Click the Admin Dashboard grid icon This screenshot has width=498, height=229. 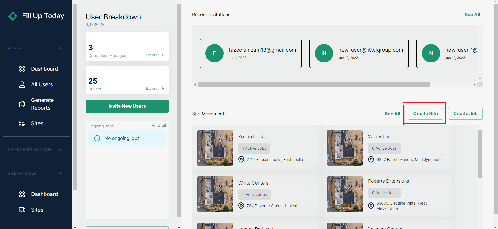pyautogui.click(x=22, y=69)
